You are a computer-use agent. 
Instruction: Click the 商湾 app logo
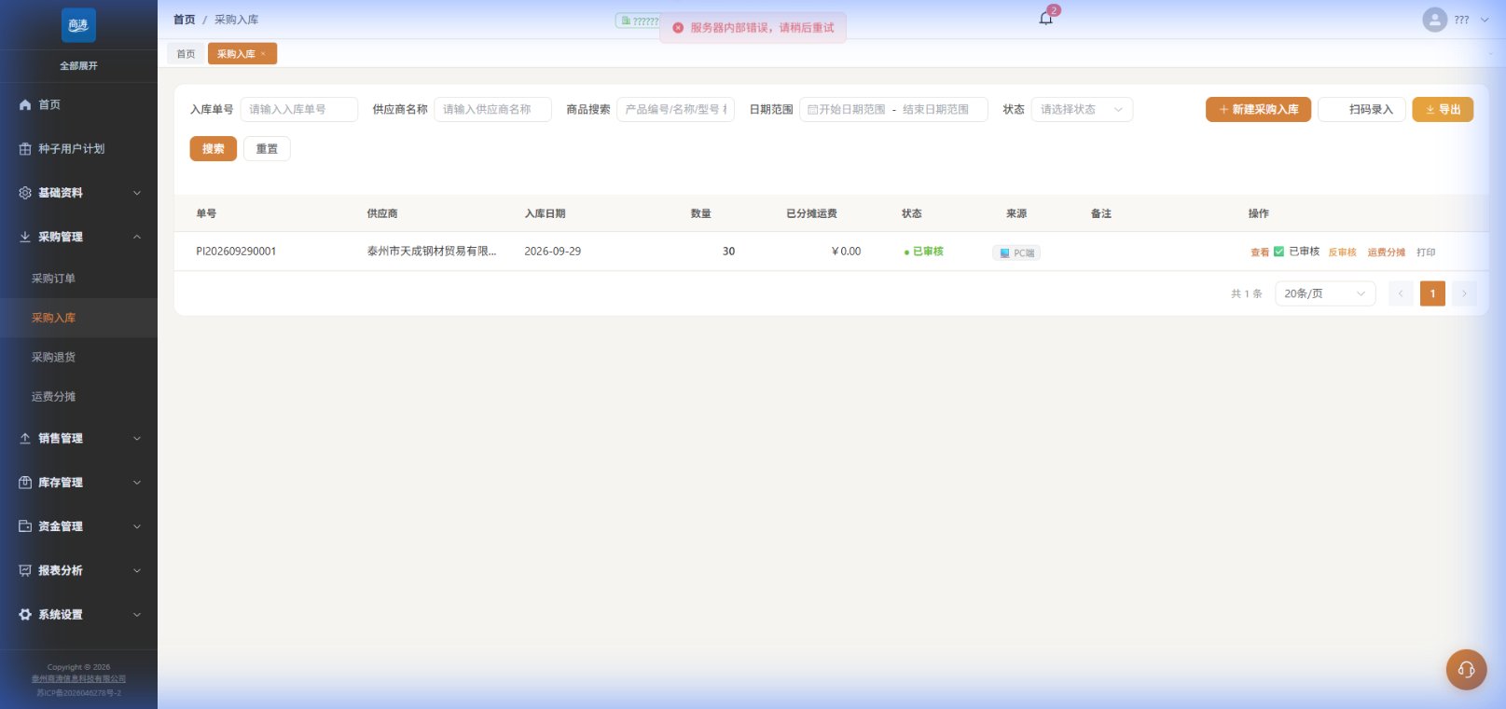(78, 25)
